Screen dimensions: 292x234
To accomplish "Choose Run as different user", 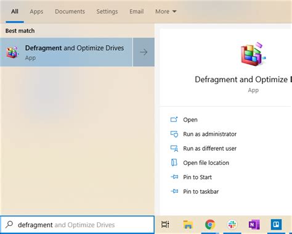I will click(209, 149).
